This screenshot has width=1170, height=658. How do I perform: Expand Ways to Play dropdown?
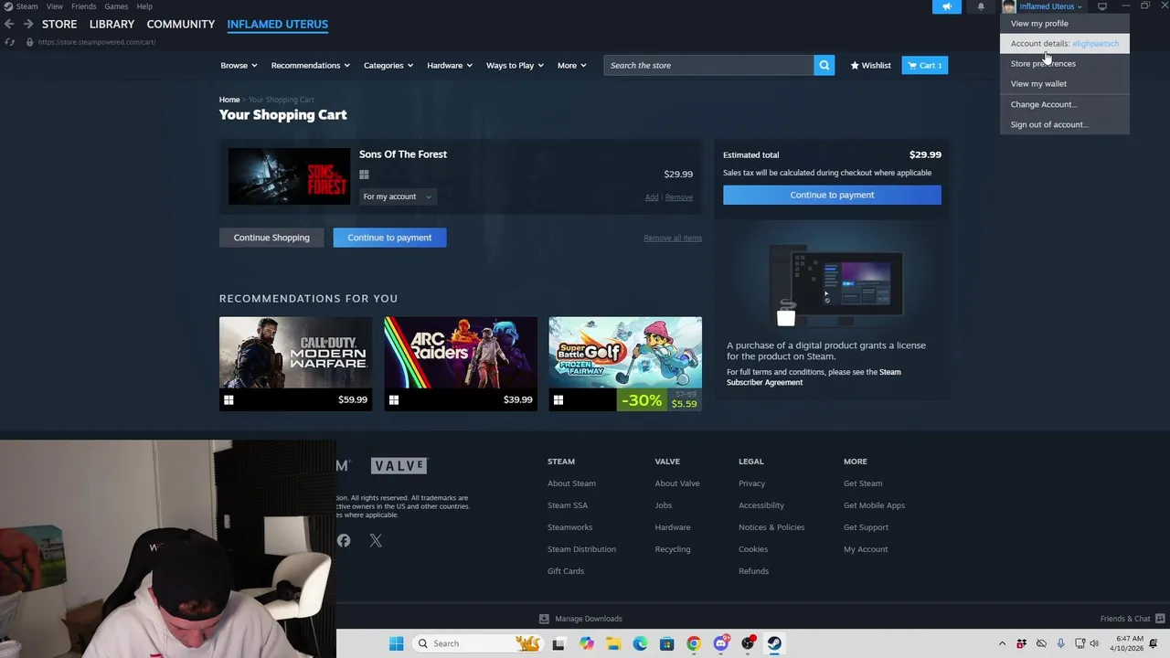(515, 65)
